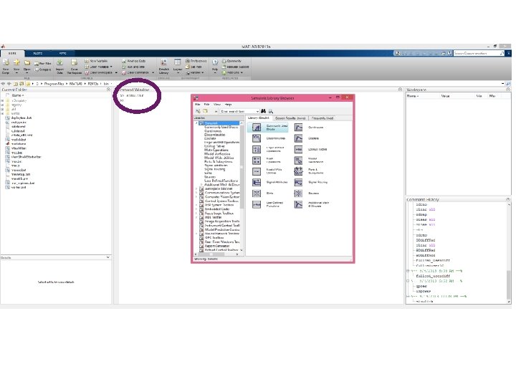Screen dimensions: 516x387
Task: Click the bin folder in the path bar
Action: tap(106, 84)
